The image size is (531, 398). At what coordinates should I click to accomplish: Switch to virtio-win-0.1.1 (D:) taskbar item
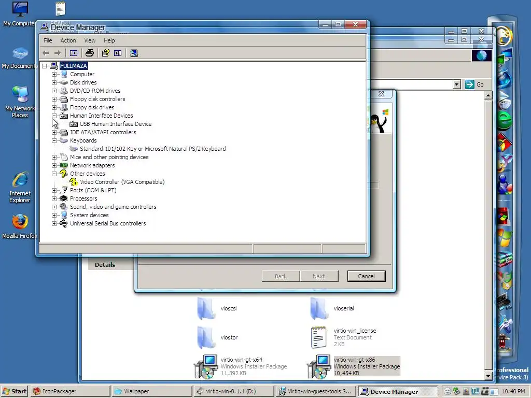point(233,391)
